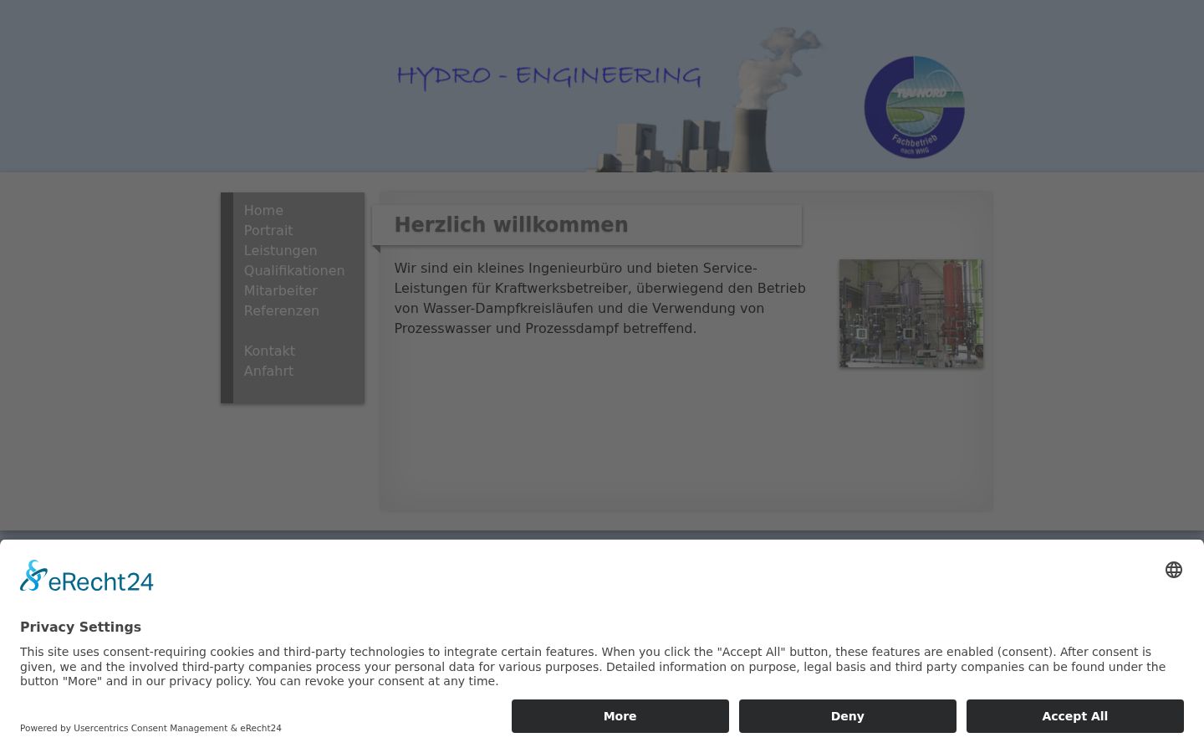Deny cookies with the Deny button
This screenshot has width=1204, height=753.
[848, 716]
